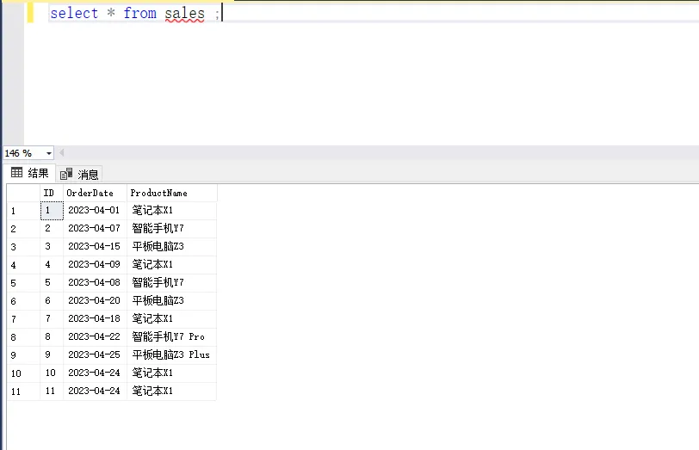The image size is (699, 450).
Task: Open the 146 % zoom dropdown
Action: coord(48,153)
